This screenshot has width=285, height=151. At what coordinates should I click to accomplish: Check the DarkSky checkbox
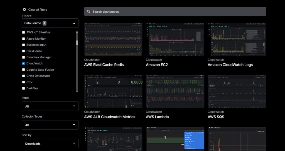click(23, 88)
